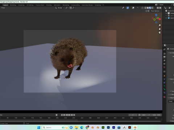
Task: Open the Bone Constraints properties tab
Action: pos(164,93)
